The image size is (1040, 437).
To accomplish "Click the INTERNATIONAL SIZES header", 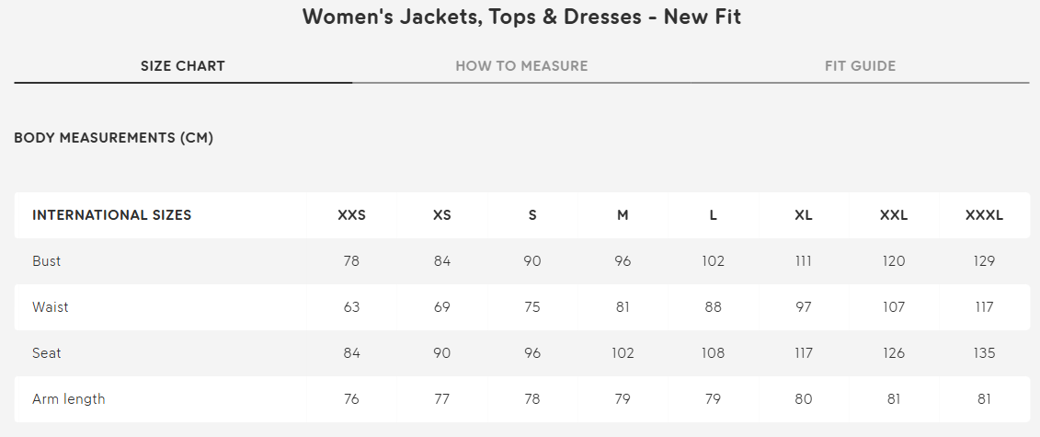I will 111,215.
